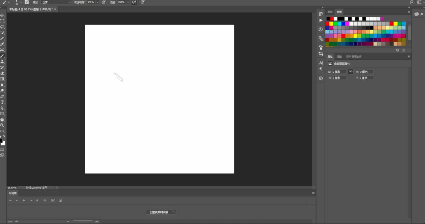The image size is (425, 224).
Task: Toggle airbrush build-up mode
Action: pos(134,2)
